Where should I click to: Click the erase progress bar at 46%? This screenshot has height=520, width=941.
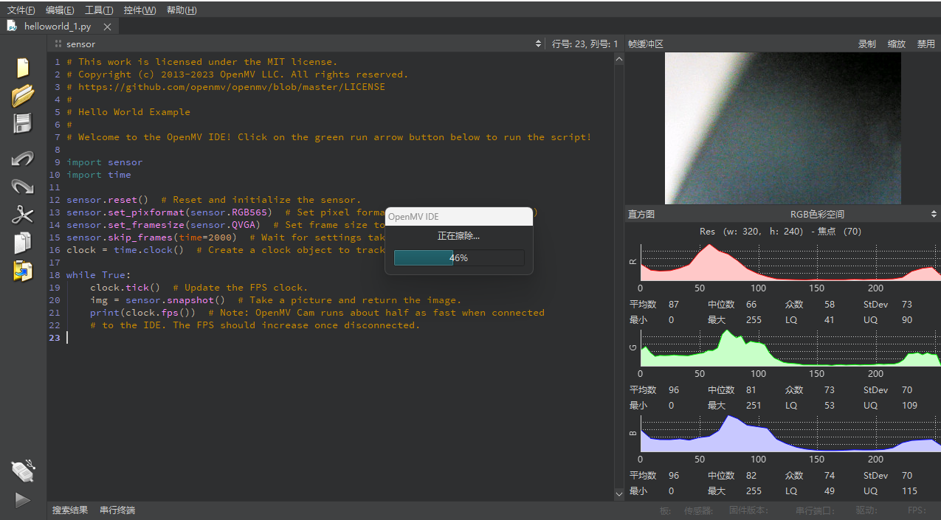(x=459, y=258)
